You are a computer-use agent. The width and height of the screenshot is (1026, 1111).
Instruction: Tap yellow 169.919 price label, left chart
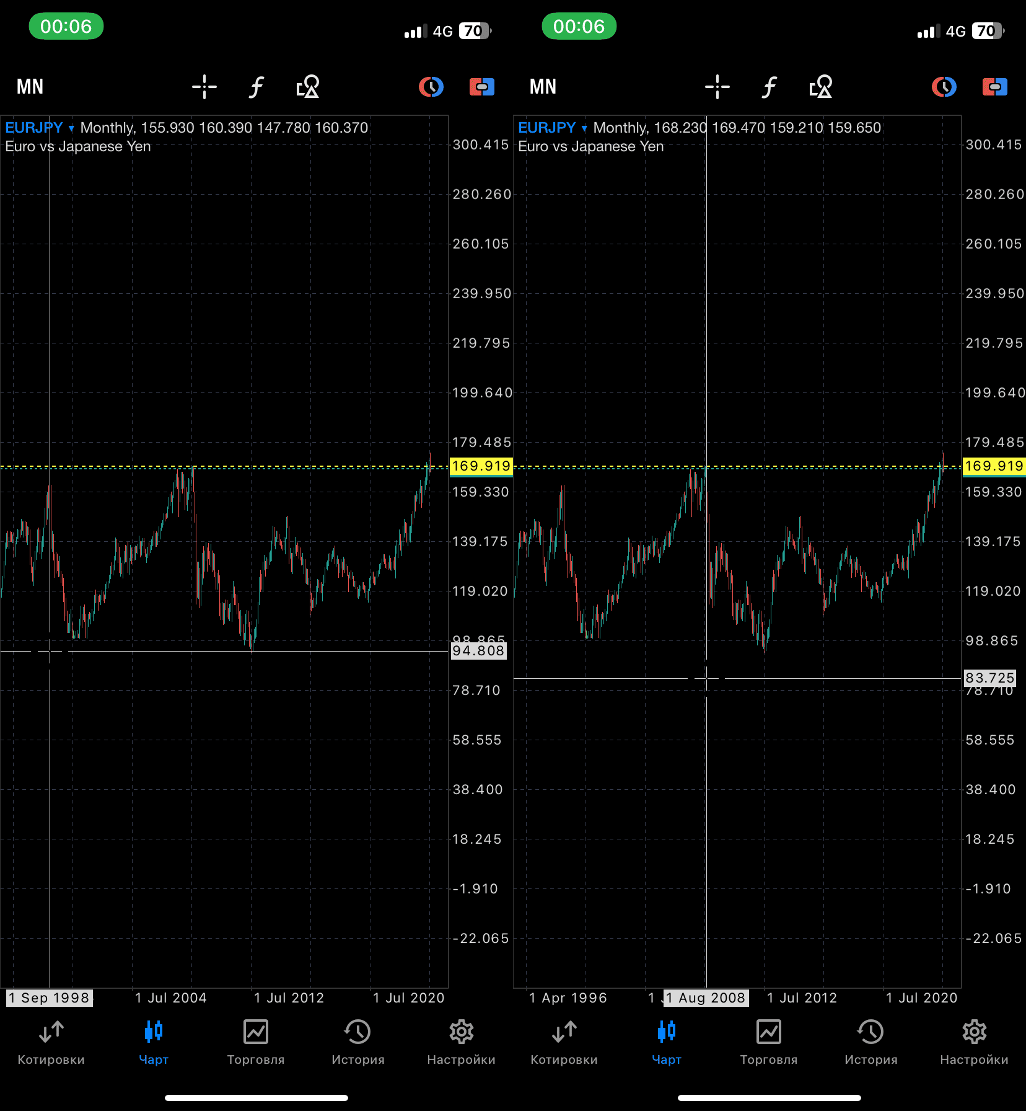pyautogui.click(x=481, y=466)
